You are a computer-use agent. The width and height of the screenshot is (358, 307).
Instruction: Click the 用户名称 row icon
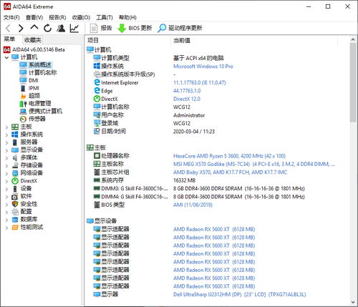coord(97,115)
